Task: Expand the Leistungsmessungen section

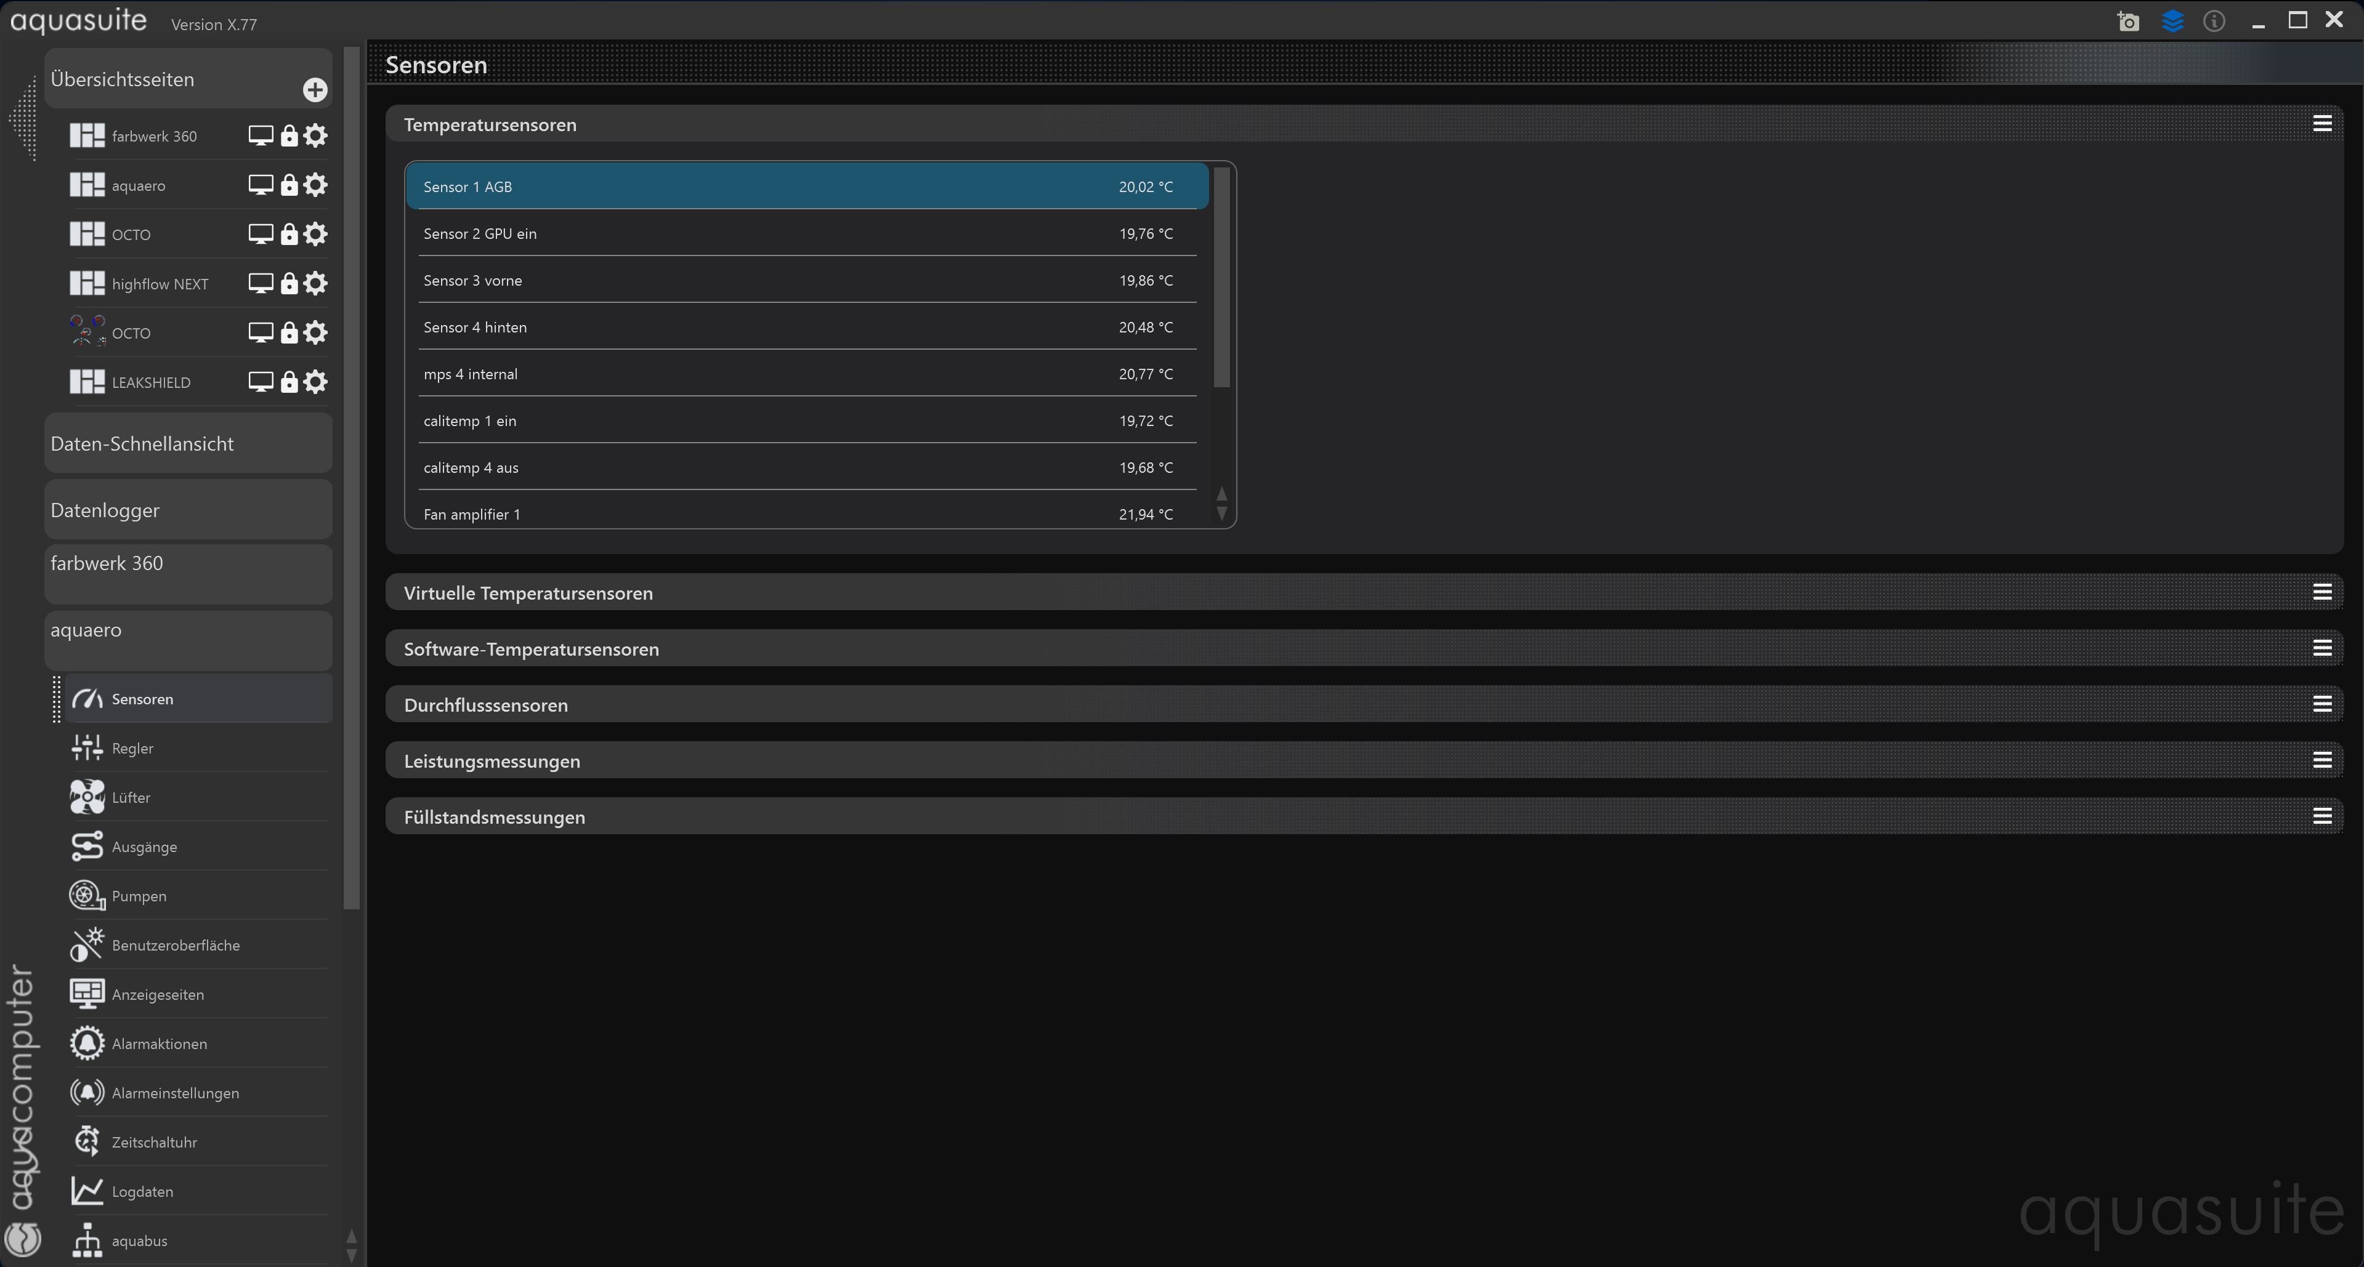Action: click(x=1364, y=760)
